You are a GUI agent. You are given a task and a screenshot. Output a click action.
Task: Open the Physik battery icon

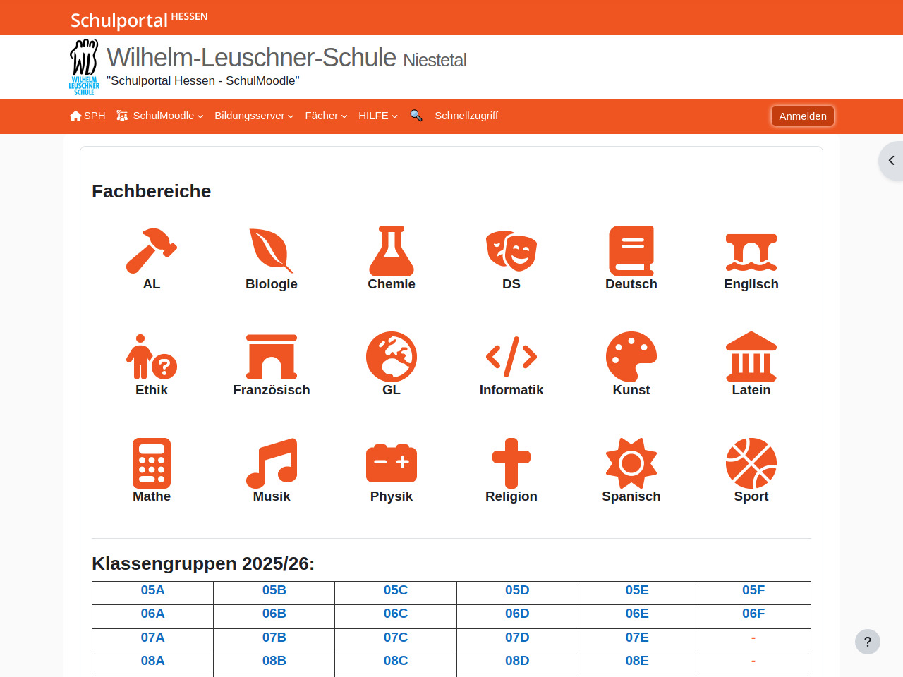pos(392,463)
